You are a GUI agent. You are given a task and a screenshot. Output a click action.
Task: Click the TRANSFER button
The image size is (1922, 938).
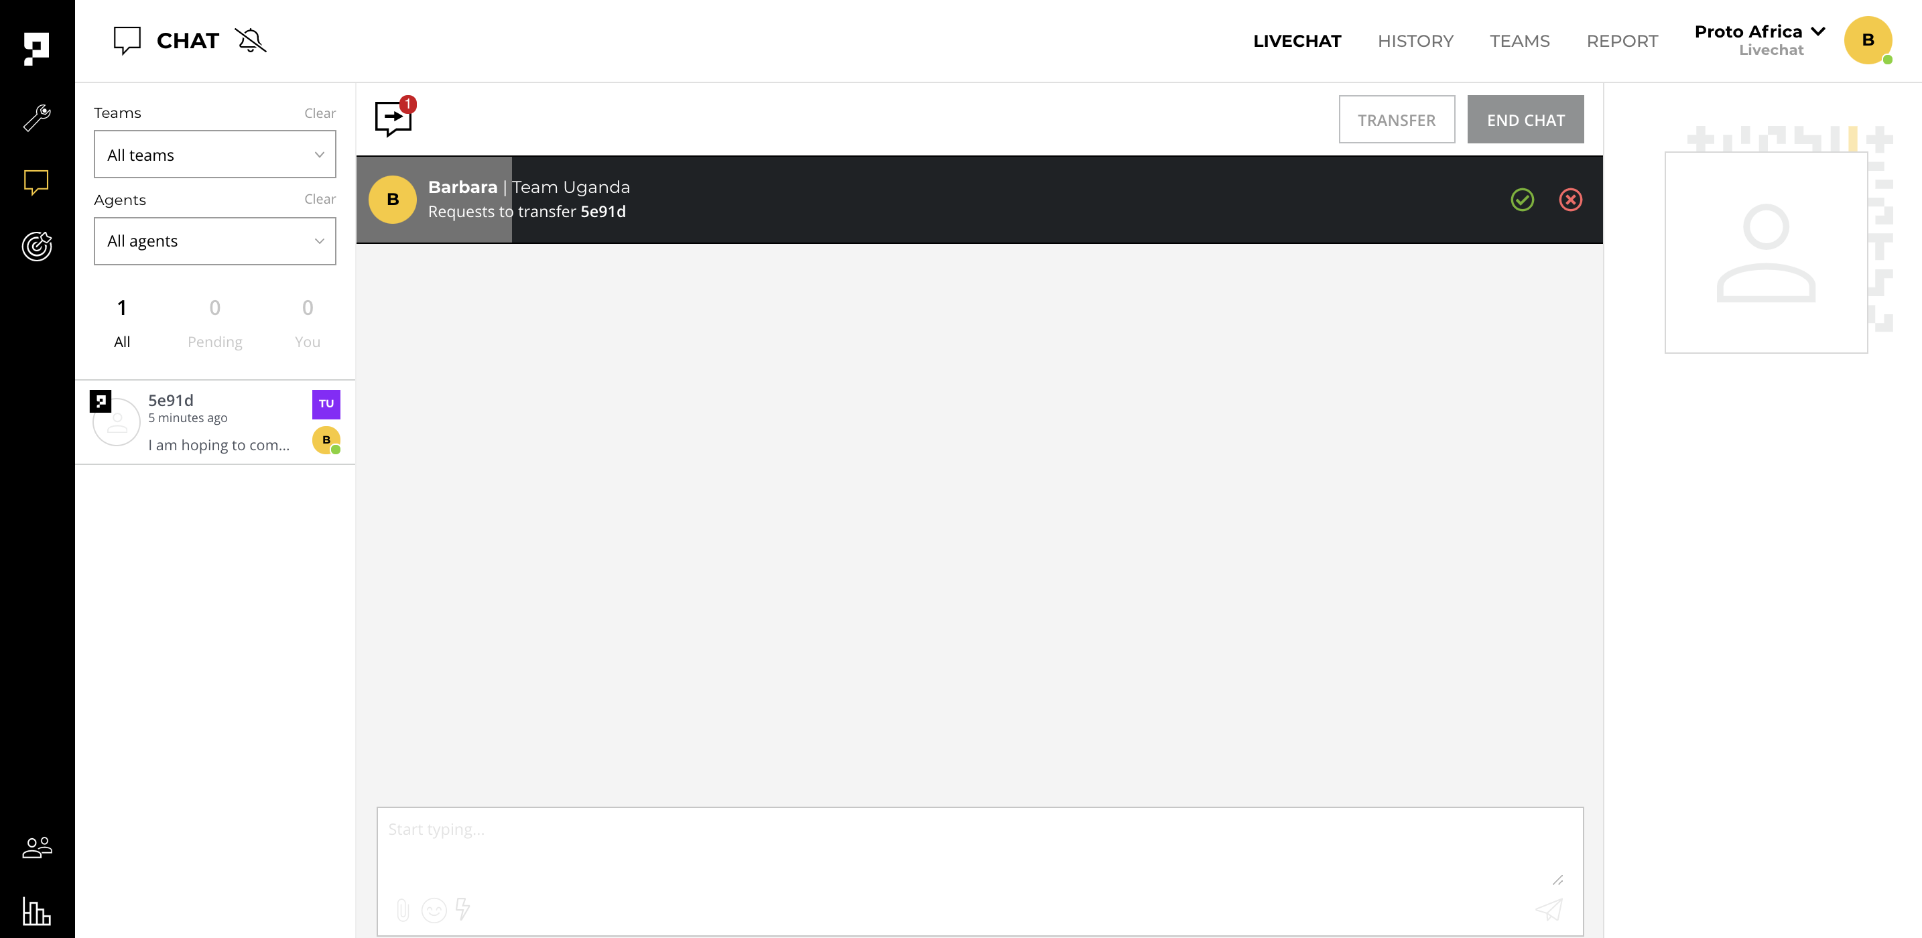pyautogui.click(x=1397, y=119)
